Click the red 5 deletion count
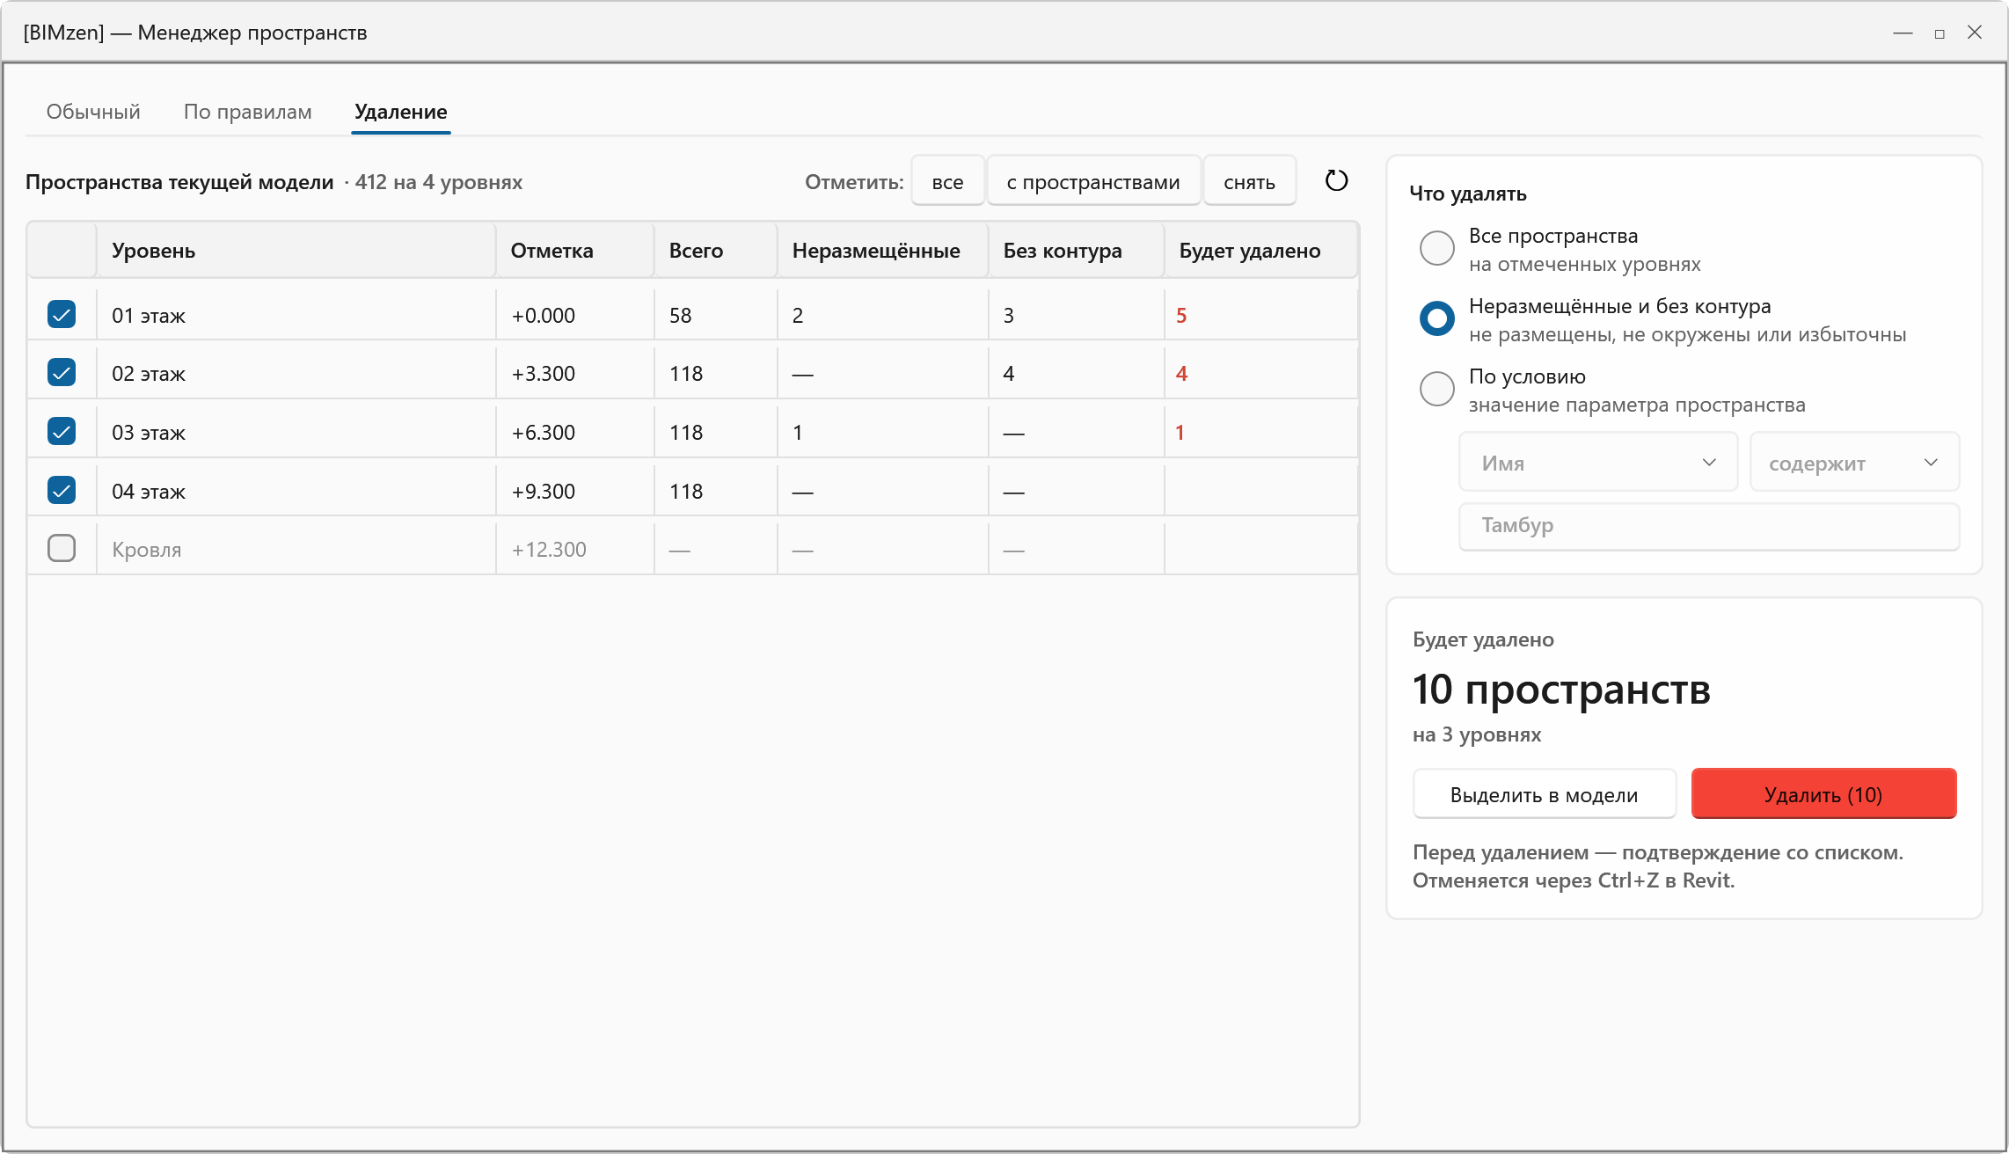The image size is (2009, 1154). [1181, 316]
